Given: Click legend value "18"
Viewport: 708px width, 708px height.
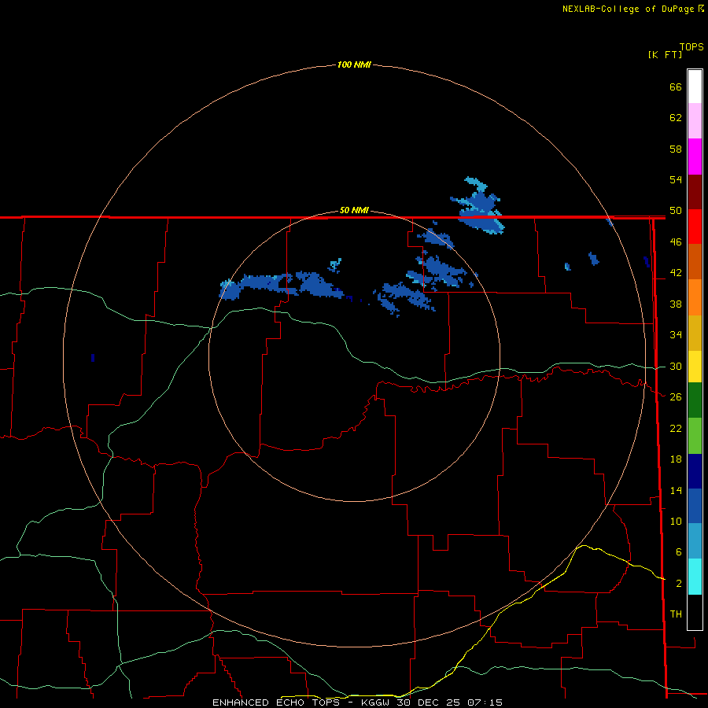Looking at the screenshot, I should [676, 459].
